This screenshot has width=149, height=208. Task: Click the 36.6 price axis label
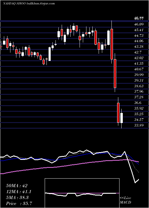click(x=138, y=103)
